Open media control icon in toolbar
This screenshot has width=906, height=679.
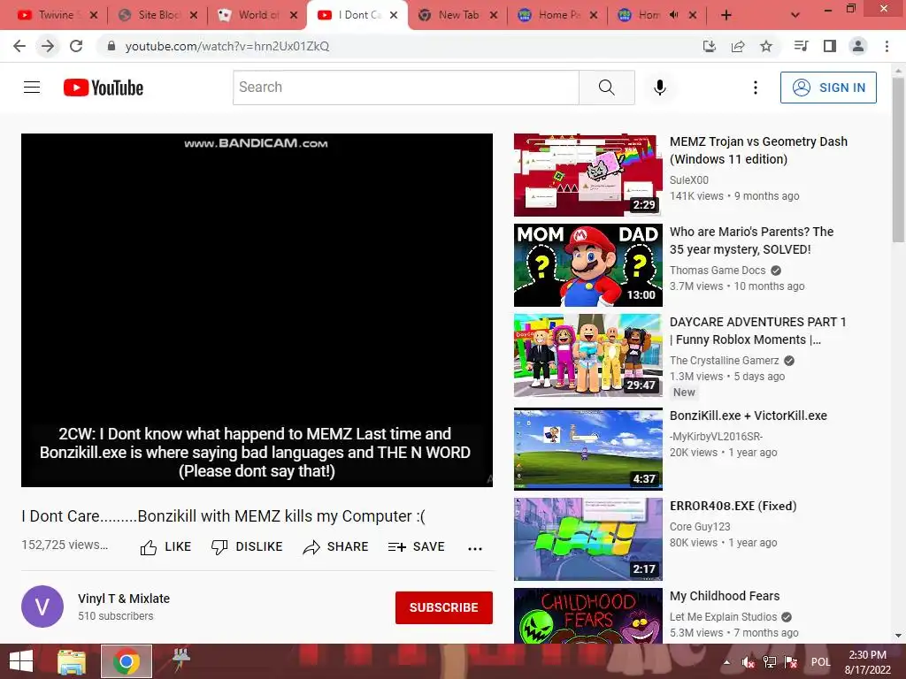click(801, 46)
